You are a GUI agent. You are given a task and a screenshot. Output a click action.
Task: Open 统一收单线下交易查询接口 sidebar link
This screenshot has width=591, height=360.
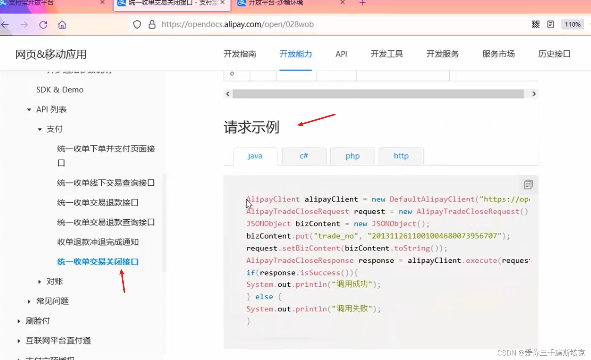coord(106,183)
